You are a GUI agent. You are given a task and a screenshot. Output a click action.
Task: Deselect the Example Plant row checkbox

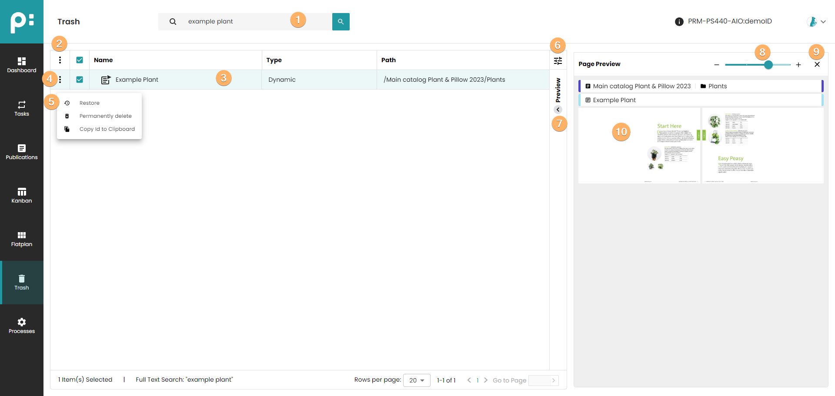(x=80, y=80)
